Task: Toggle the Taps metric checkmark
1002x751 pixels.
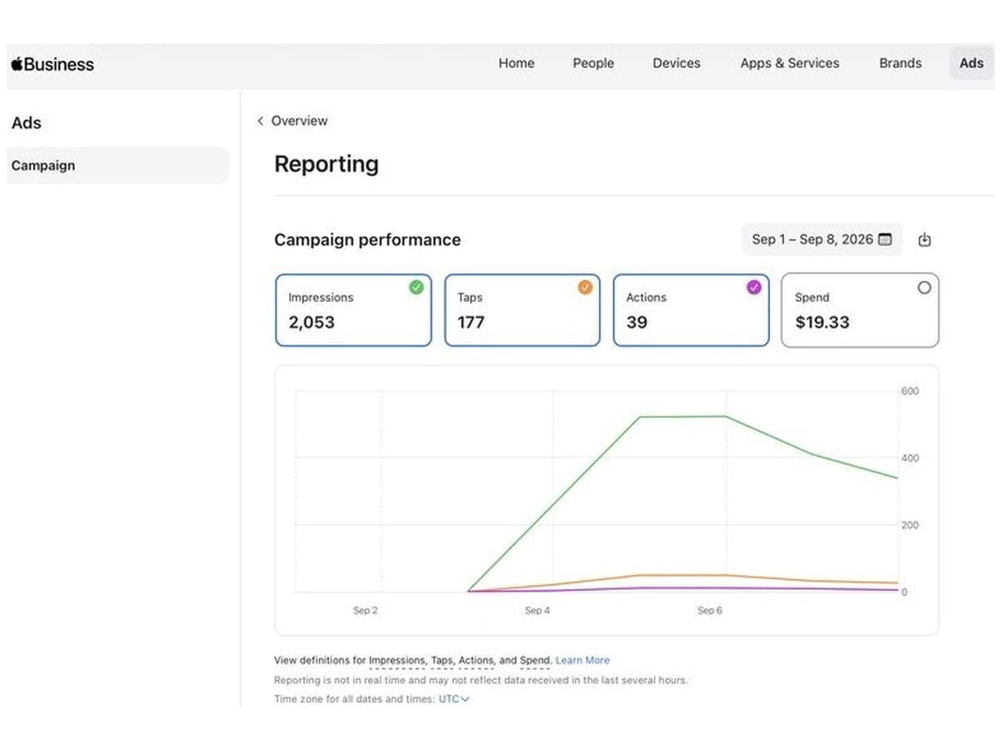Action: (x=585, y=287)
